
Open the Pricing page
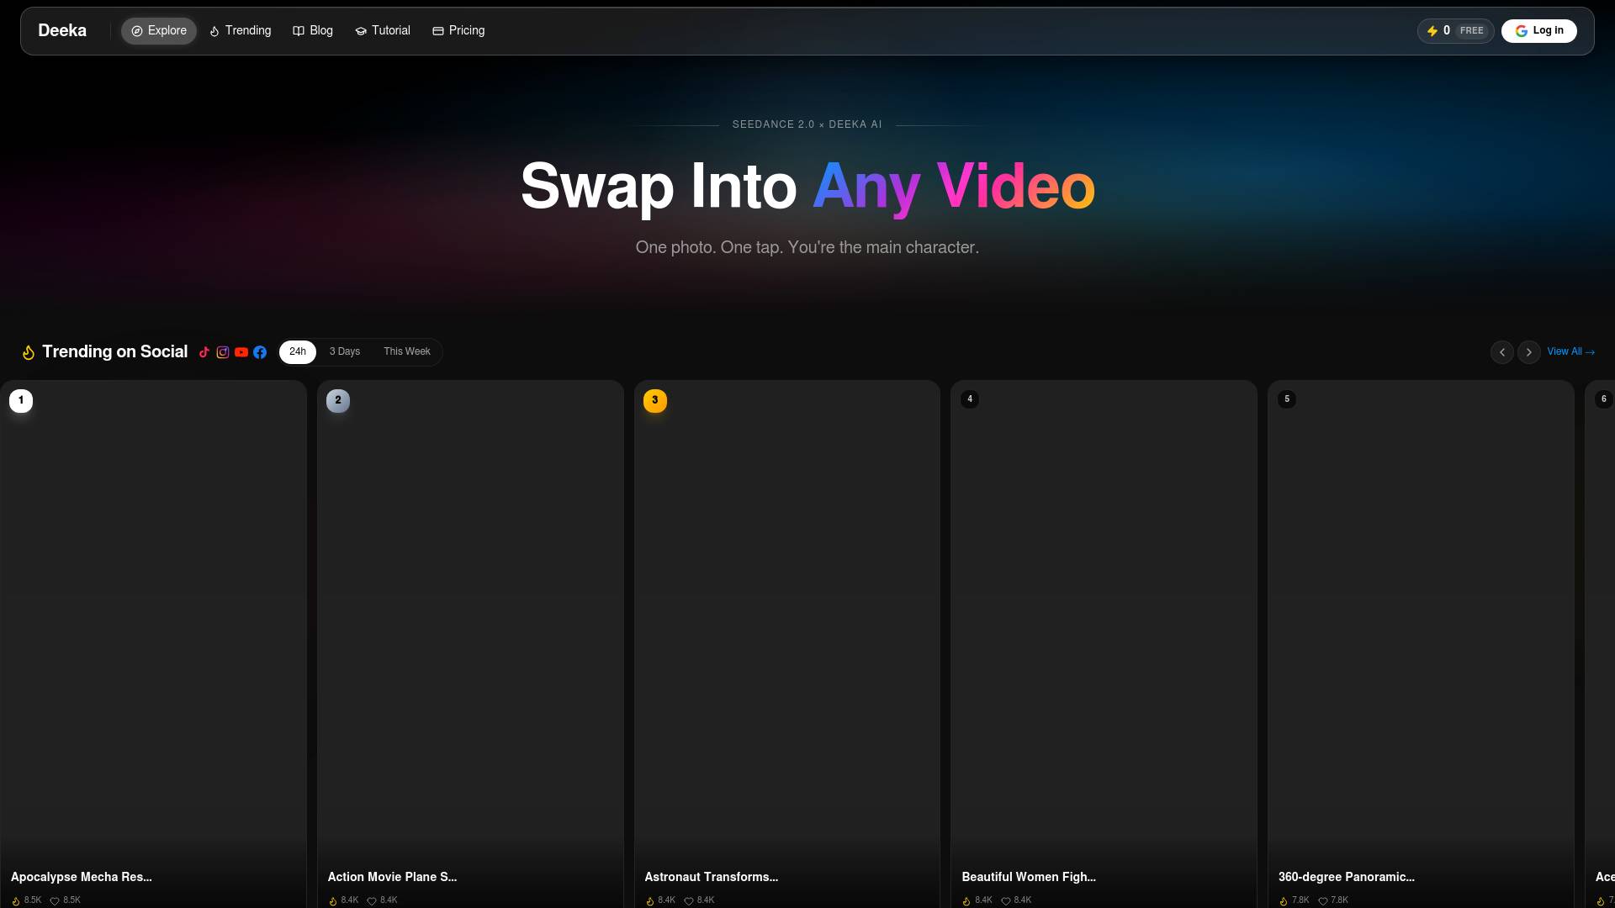458,31
